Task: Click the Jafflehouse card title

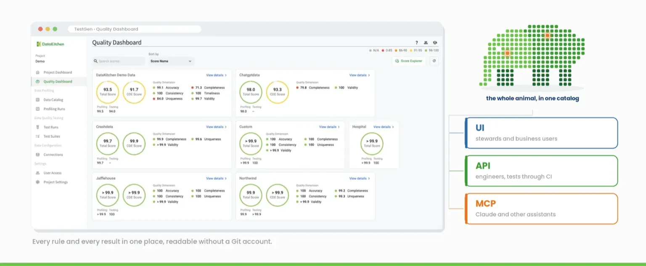Action: point(106,179)
